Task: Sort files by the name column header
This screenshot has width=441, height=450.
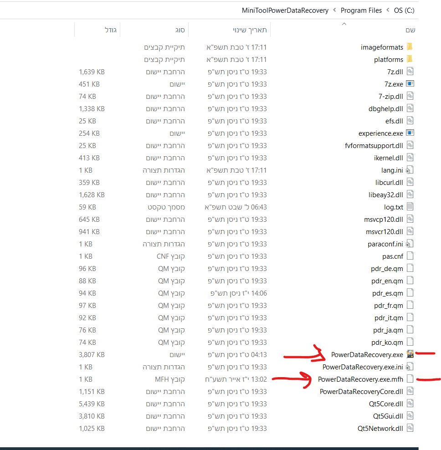Action: pyautogui.click(x=410, y=30)
